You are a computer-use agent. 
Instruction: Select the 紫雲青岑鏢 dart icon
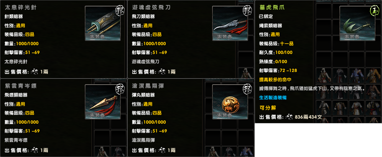(103, 102)
